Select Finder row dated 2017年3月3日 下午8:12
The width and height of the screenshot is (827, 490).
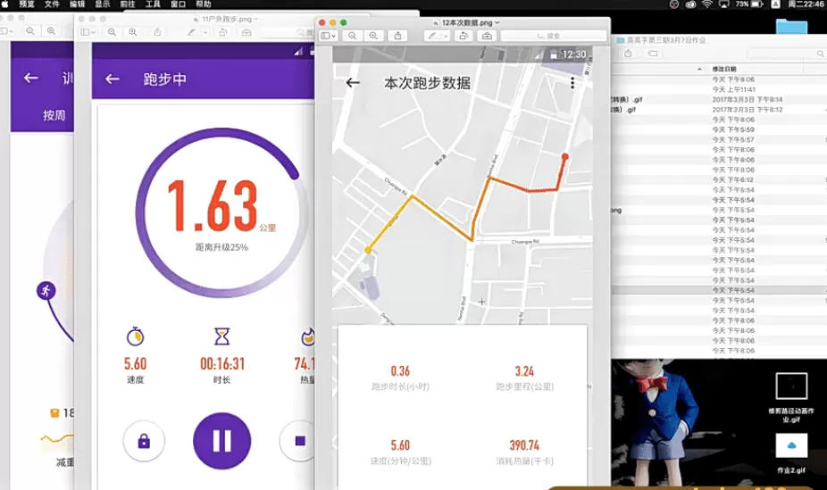719,110
